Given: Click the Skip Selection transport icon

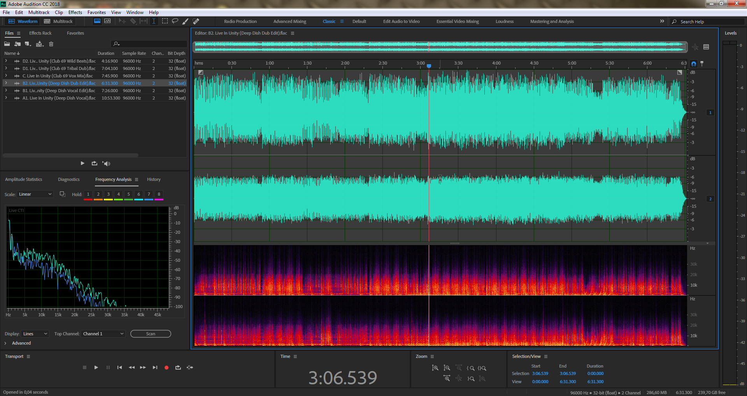Looking at the screenshot, I should (190, 367).
